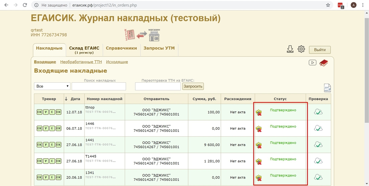Click Подтверждено status in 1441 row
369x186 pixels.
point(283,143)
